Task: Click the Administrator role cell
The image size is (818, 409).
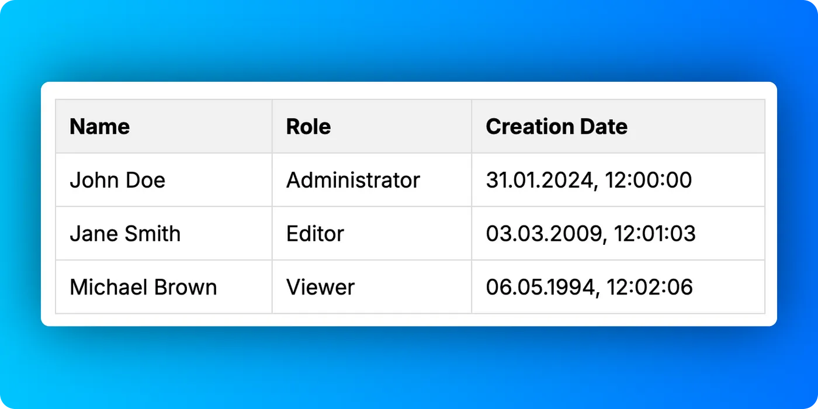Action: [353, 179]
